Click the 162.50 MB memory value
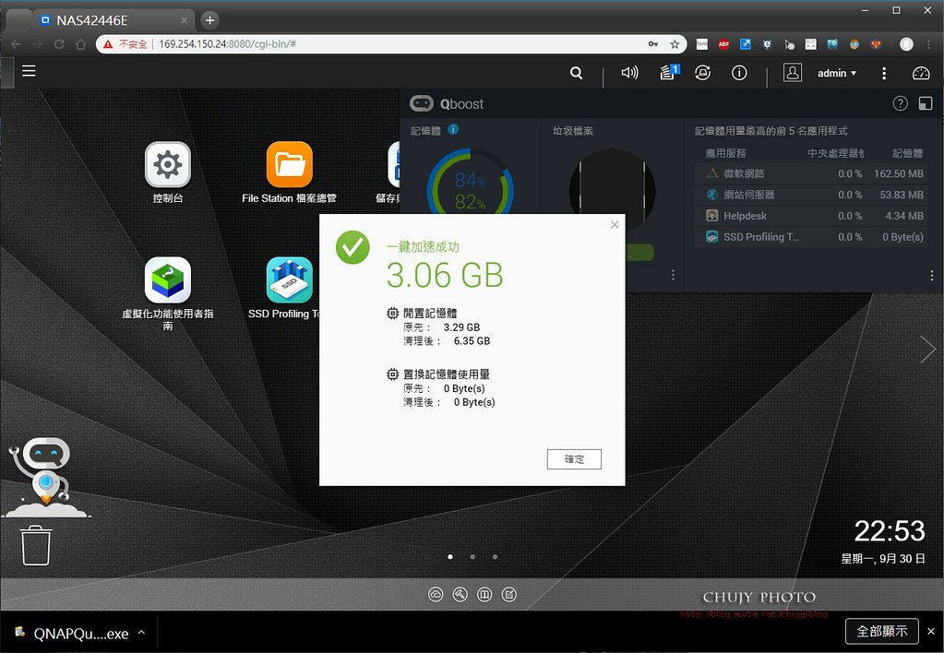Screen dimensions: 944x653 tap(898, 173)
